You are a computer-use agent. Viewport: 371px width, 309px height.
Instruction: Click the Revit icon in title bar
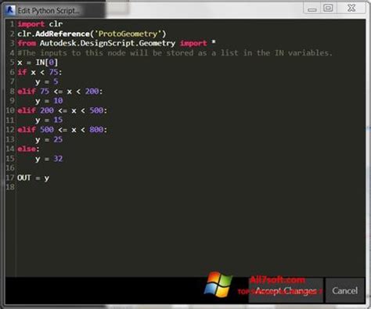[10, 10]
